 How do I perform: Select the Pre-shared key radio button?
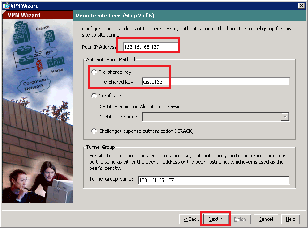tap(94, 72)
